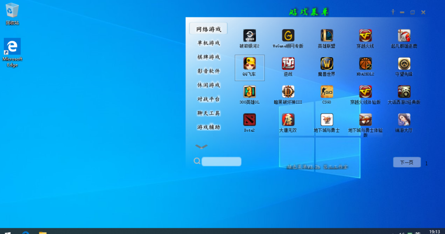The height and width of the screenshot is (234, 445).
Task: Focus the game search input field
Action: tap(221, 162)
